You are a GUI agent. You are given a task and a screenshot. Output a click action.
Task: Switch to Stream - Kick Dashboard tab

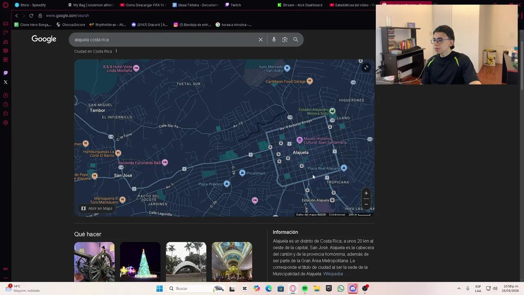(300, 5)
